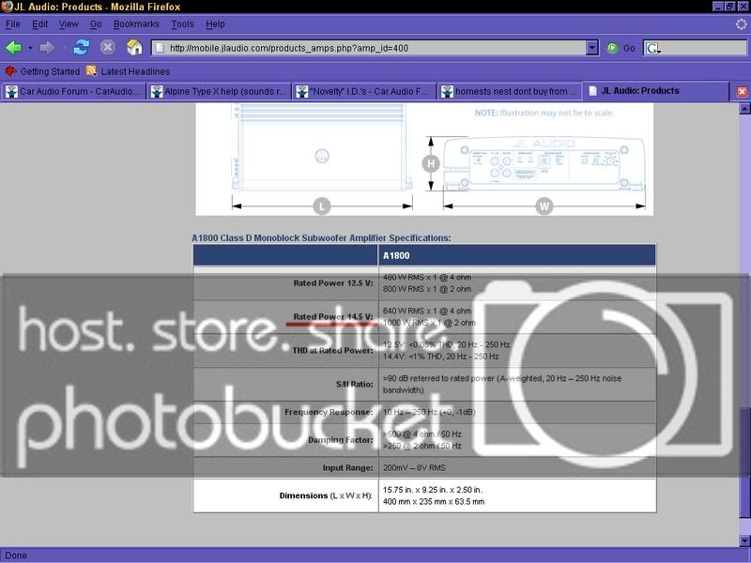Click the Go label next to address bar
751x563 pixels.
[x=629, y=48]
